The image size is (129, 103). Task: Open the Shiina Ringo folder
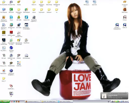coord(49,2)
